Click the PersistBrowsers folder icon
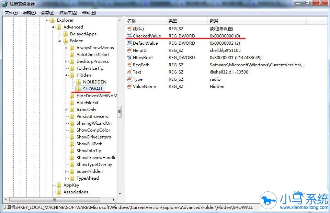330x213 pixels. pyautogui.click(x=72, y=116)
